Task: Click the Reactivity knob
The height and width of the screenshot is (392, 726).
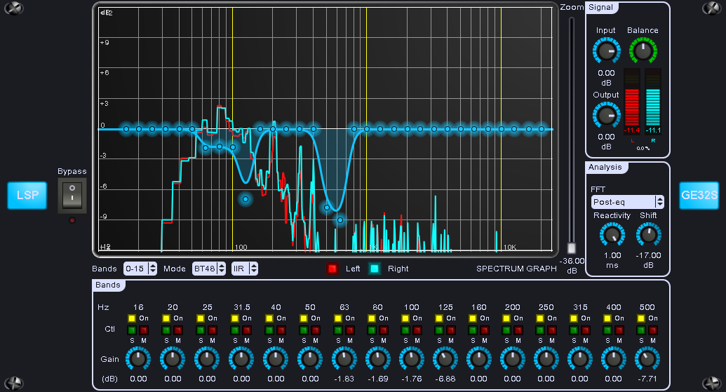Action: tap(612, 235)
